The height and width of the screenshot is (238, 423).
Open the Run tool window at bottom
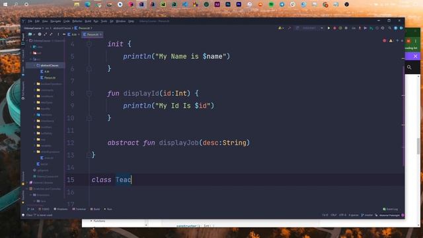pyautogui.click(x=108, y=209)
